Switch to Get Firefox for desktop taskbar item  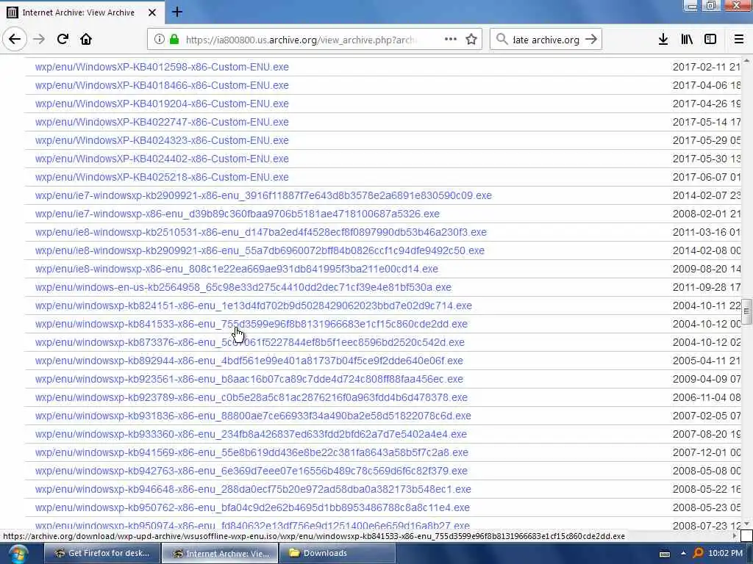[101, 554]
